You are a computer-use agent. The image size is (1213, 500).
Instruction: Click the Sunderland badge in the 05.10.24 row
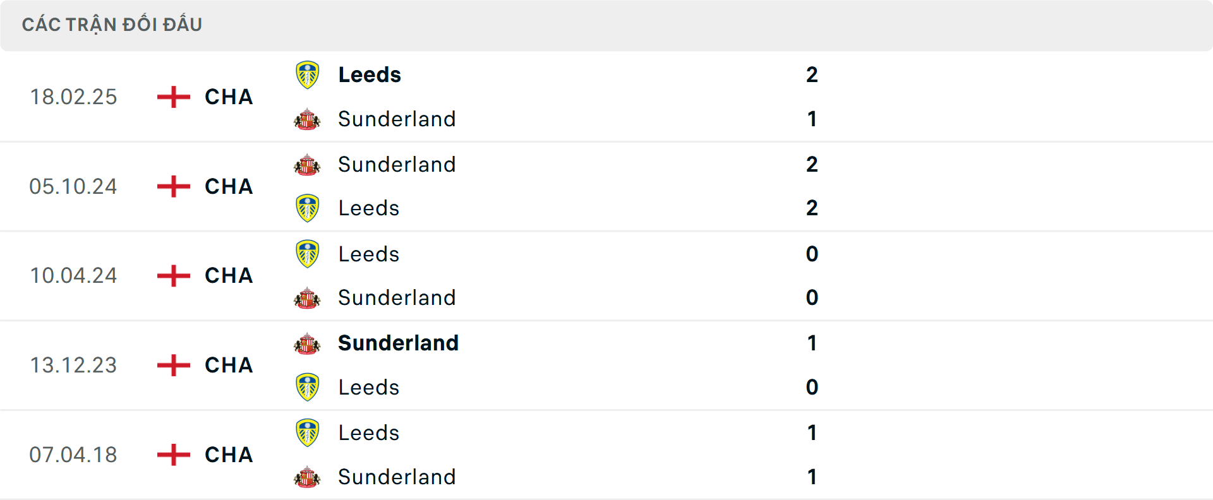click(x=308, y=164)
